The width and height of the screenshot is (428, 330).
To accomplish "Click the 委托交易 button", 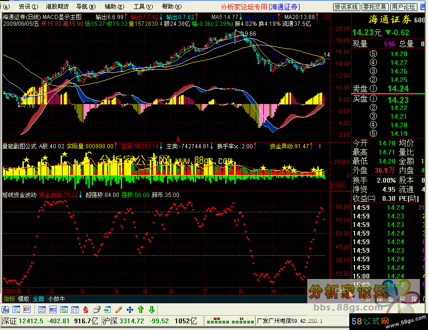I will tap(375, 7).
